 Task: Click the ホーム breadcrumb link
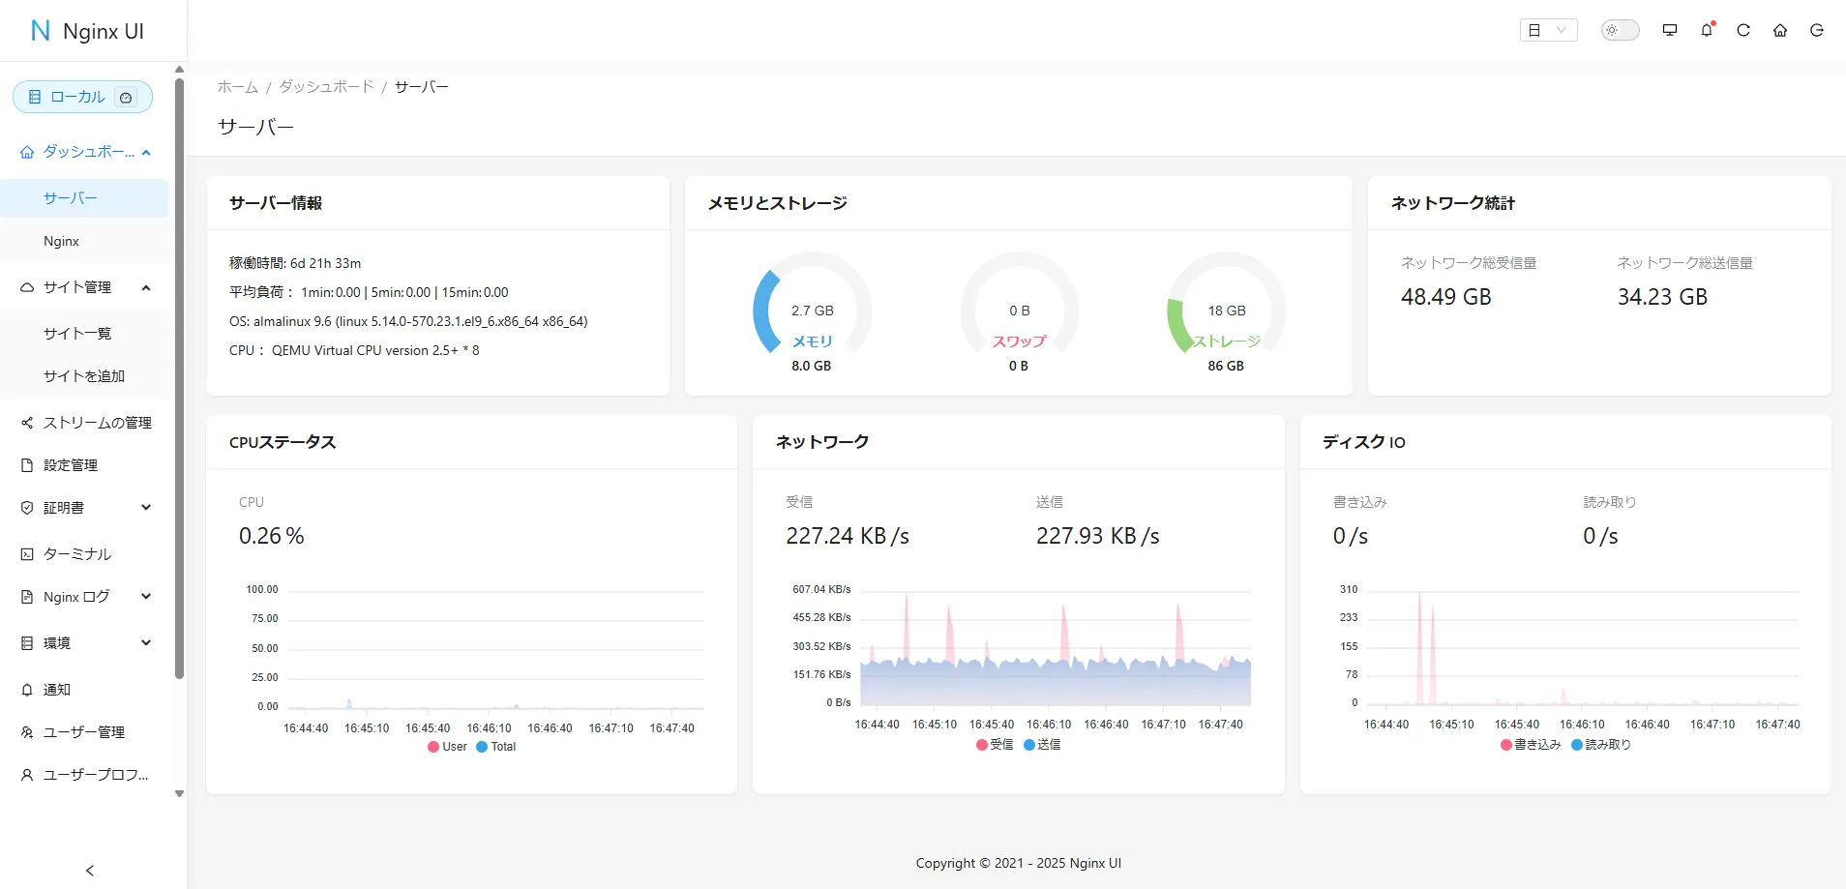pyautogui.click(x=238, y=87)
